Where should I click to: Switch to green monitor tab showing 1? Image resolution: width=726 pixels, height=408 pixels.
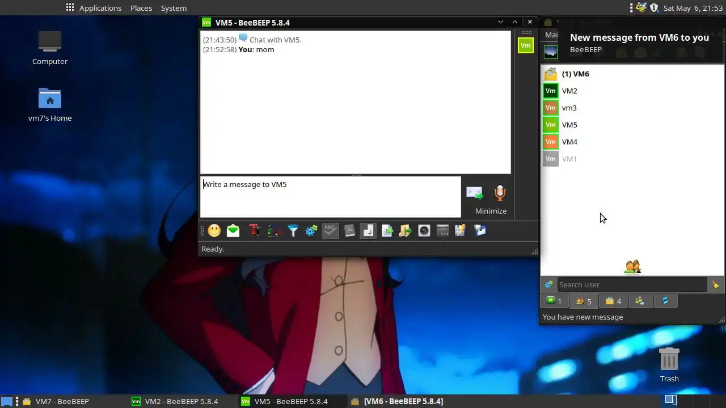tap(554, 301)
